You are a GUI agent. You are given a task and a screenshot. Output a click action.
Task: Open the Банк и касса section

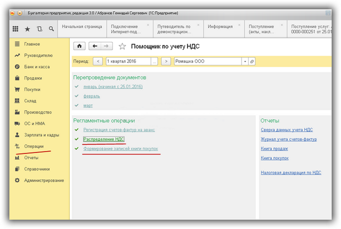tap(37, 67)
